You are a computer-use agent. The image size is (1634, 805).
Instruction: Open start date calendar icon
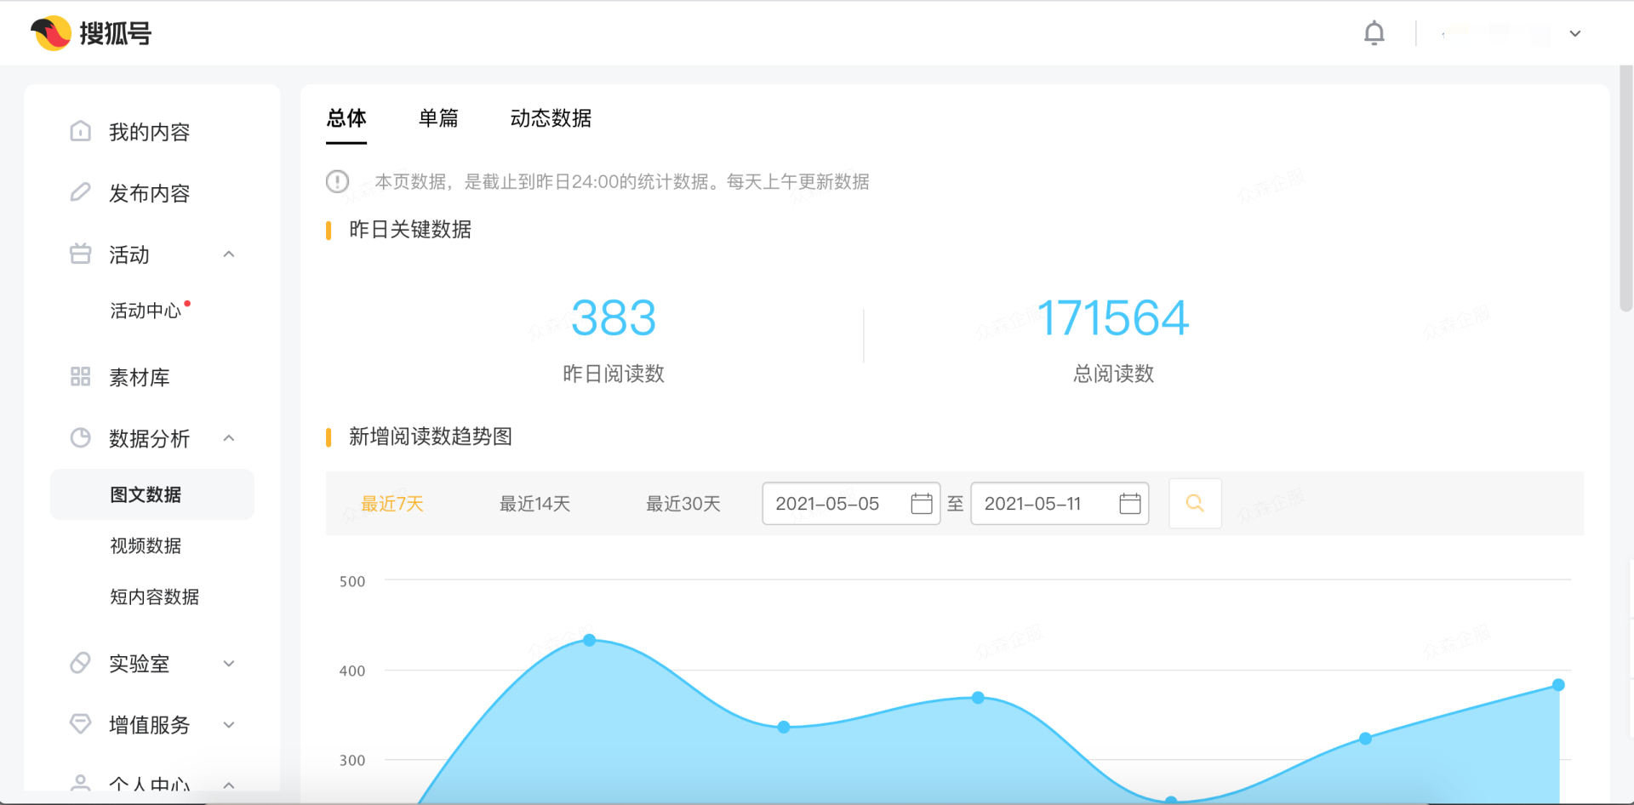click(922, 504)
